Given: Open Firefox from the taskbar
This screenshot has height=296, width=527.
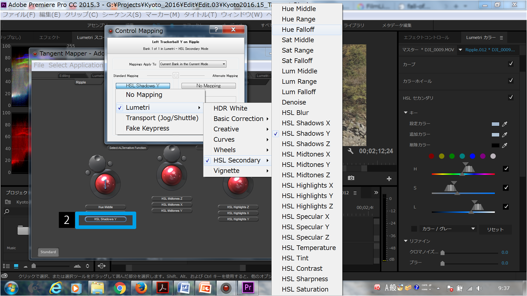Looking at the screenshot, I should click(x=141, y=288).
